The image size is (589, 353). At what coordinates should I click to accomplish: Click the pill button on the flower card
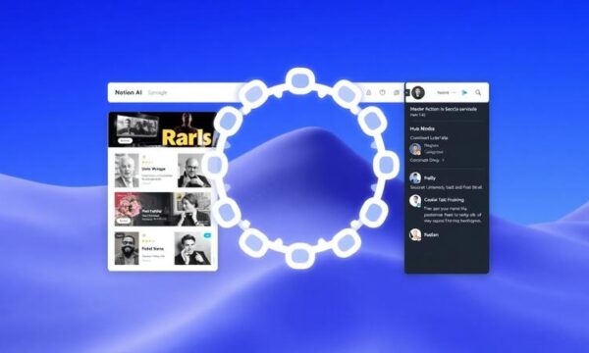tap(124, 221)
